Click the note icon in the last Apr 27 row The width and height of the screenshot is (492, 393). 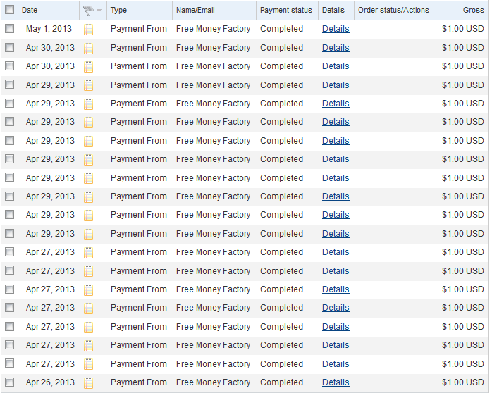click(89, 364)
